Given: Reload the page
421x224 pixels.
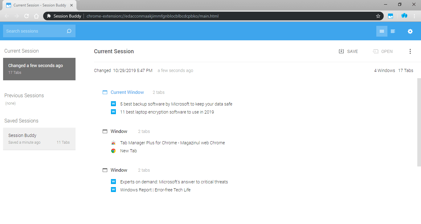Looking at the screenshot, I should coord(27,16).
